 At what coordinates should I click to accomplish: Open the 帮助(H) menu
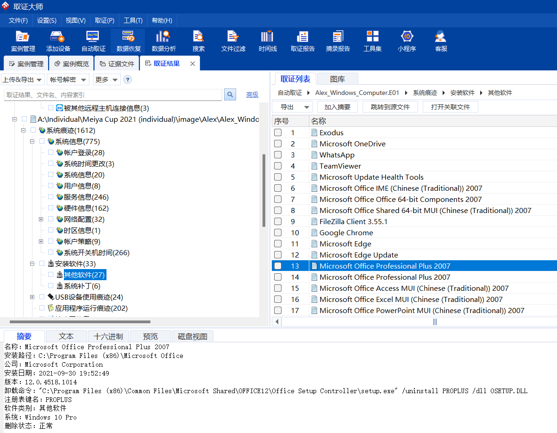[x=162, y=20]
